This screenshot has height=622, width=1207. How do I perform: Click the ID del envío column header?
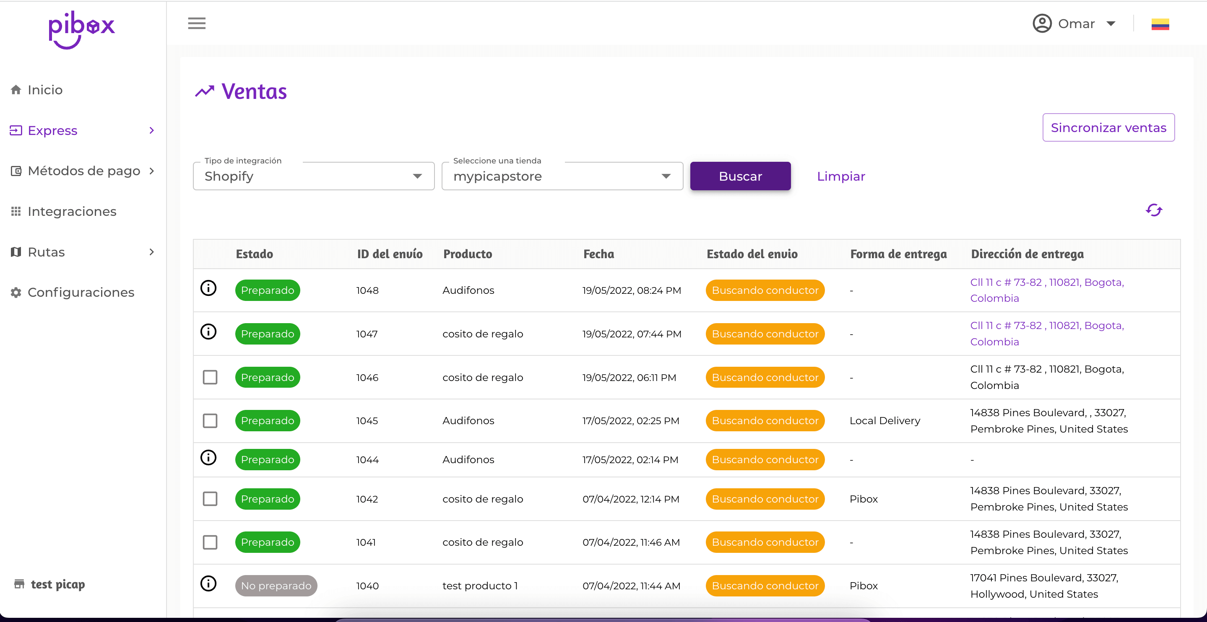pos(390,254)
